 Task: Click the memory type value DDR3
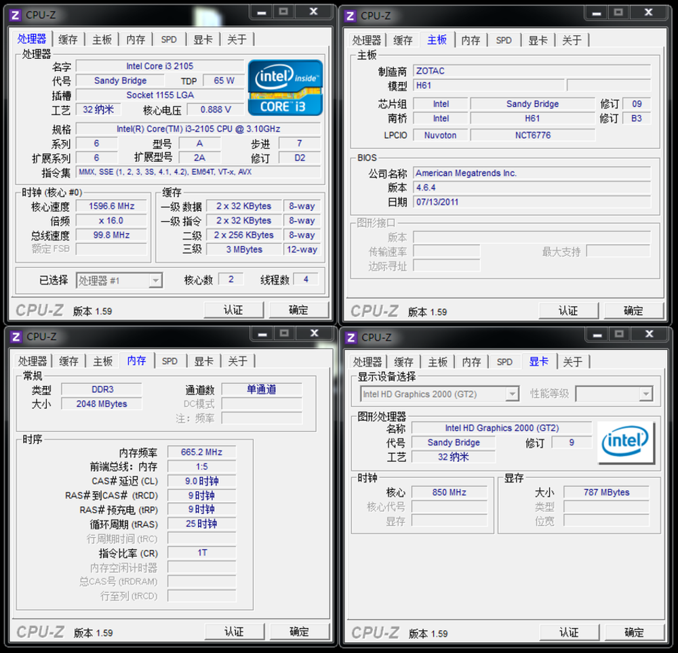(102, 389)
